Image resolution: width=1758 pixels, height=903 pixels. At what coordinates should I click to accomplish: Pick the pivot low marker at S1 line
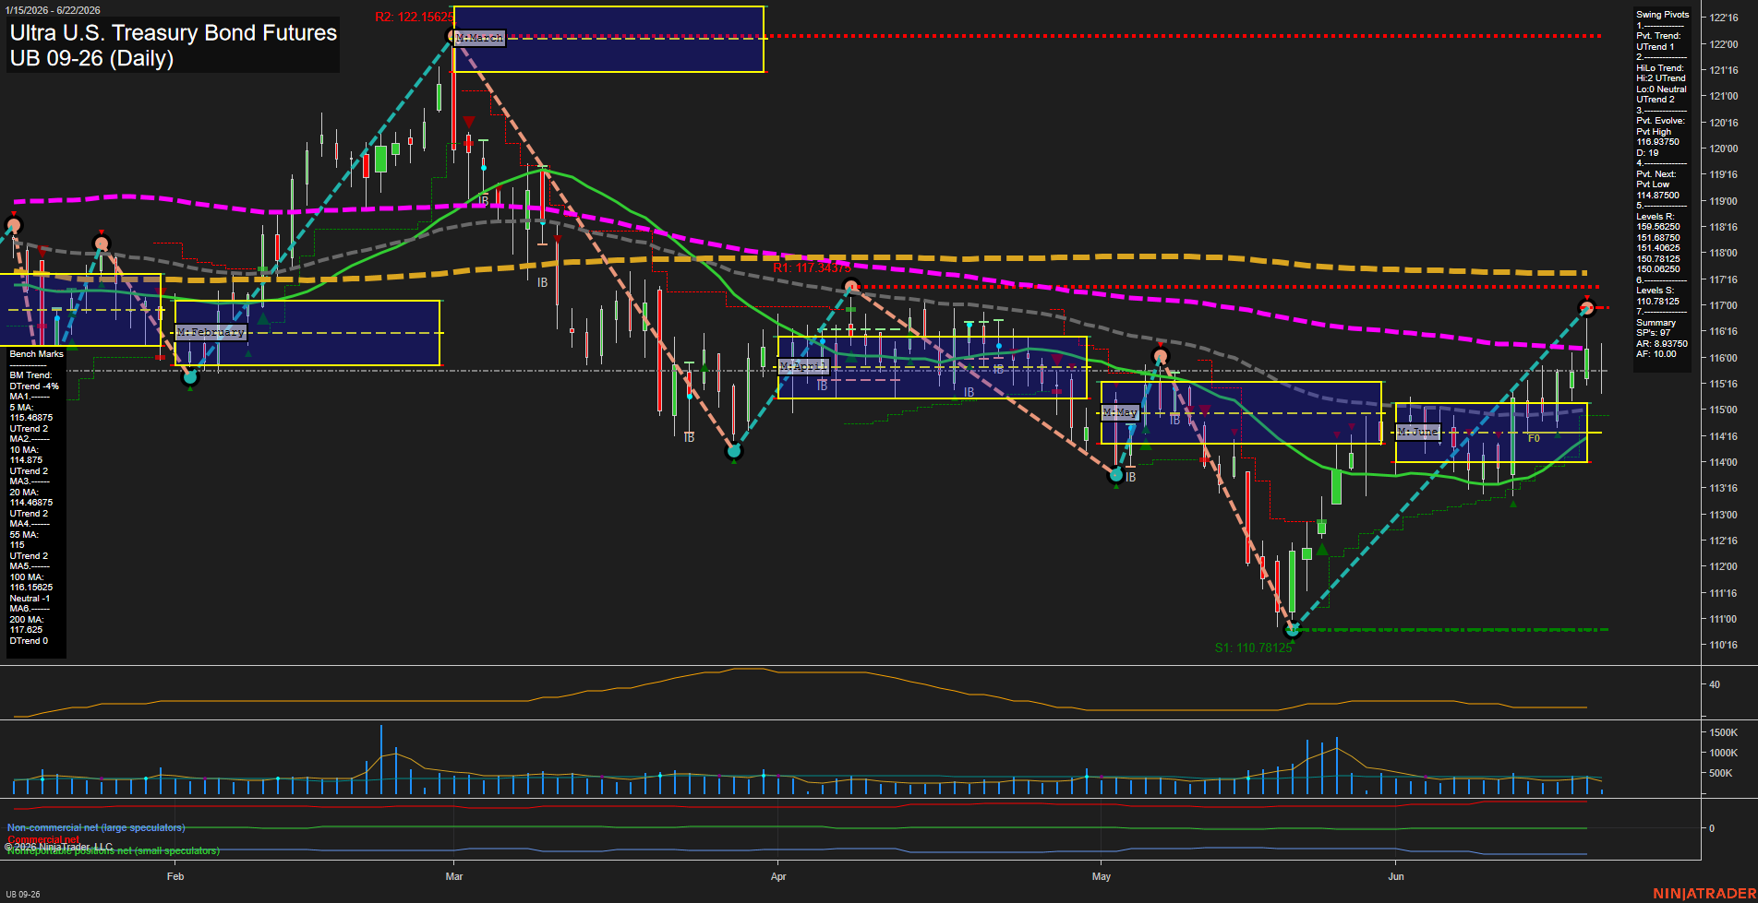pos(1293,630)
